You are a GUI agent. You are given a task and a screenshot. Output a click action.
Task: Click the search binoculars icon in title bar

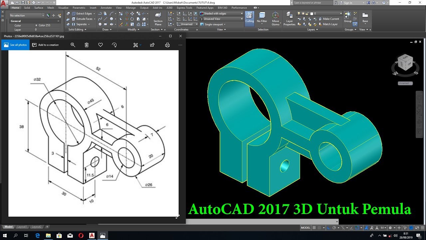336,3
